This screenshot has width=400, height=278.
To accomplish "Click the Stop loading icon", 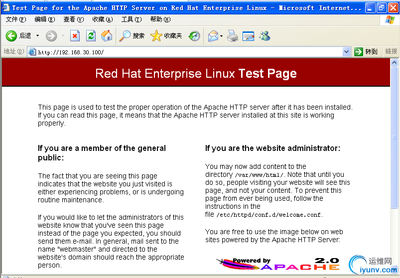I will click(75, 36).
